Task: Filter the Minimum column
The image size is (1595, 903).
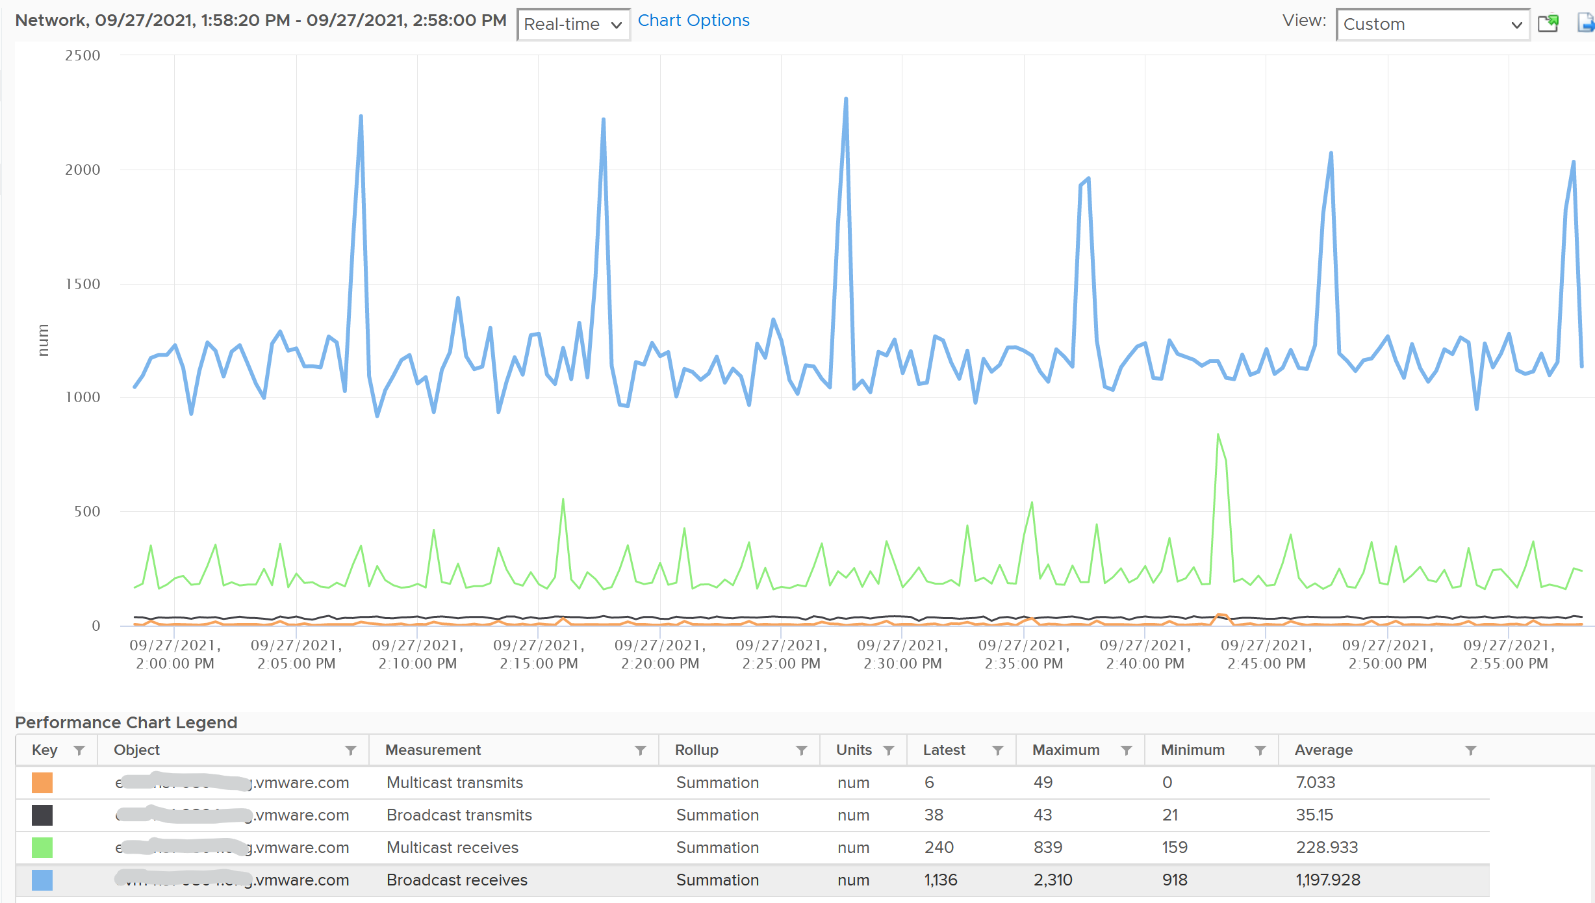Action: (x=1260, y=750)
